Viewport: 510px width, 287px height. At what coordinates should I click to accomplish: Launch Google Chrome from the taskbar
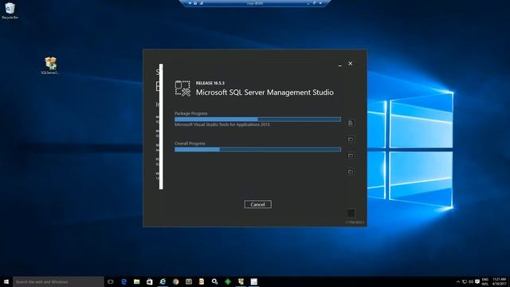(x=175, y=281)
